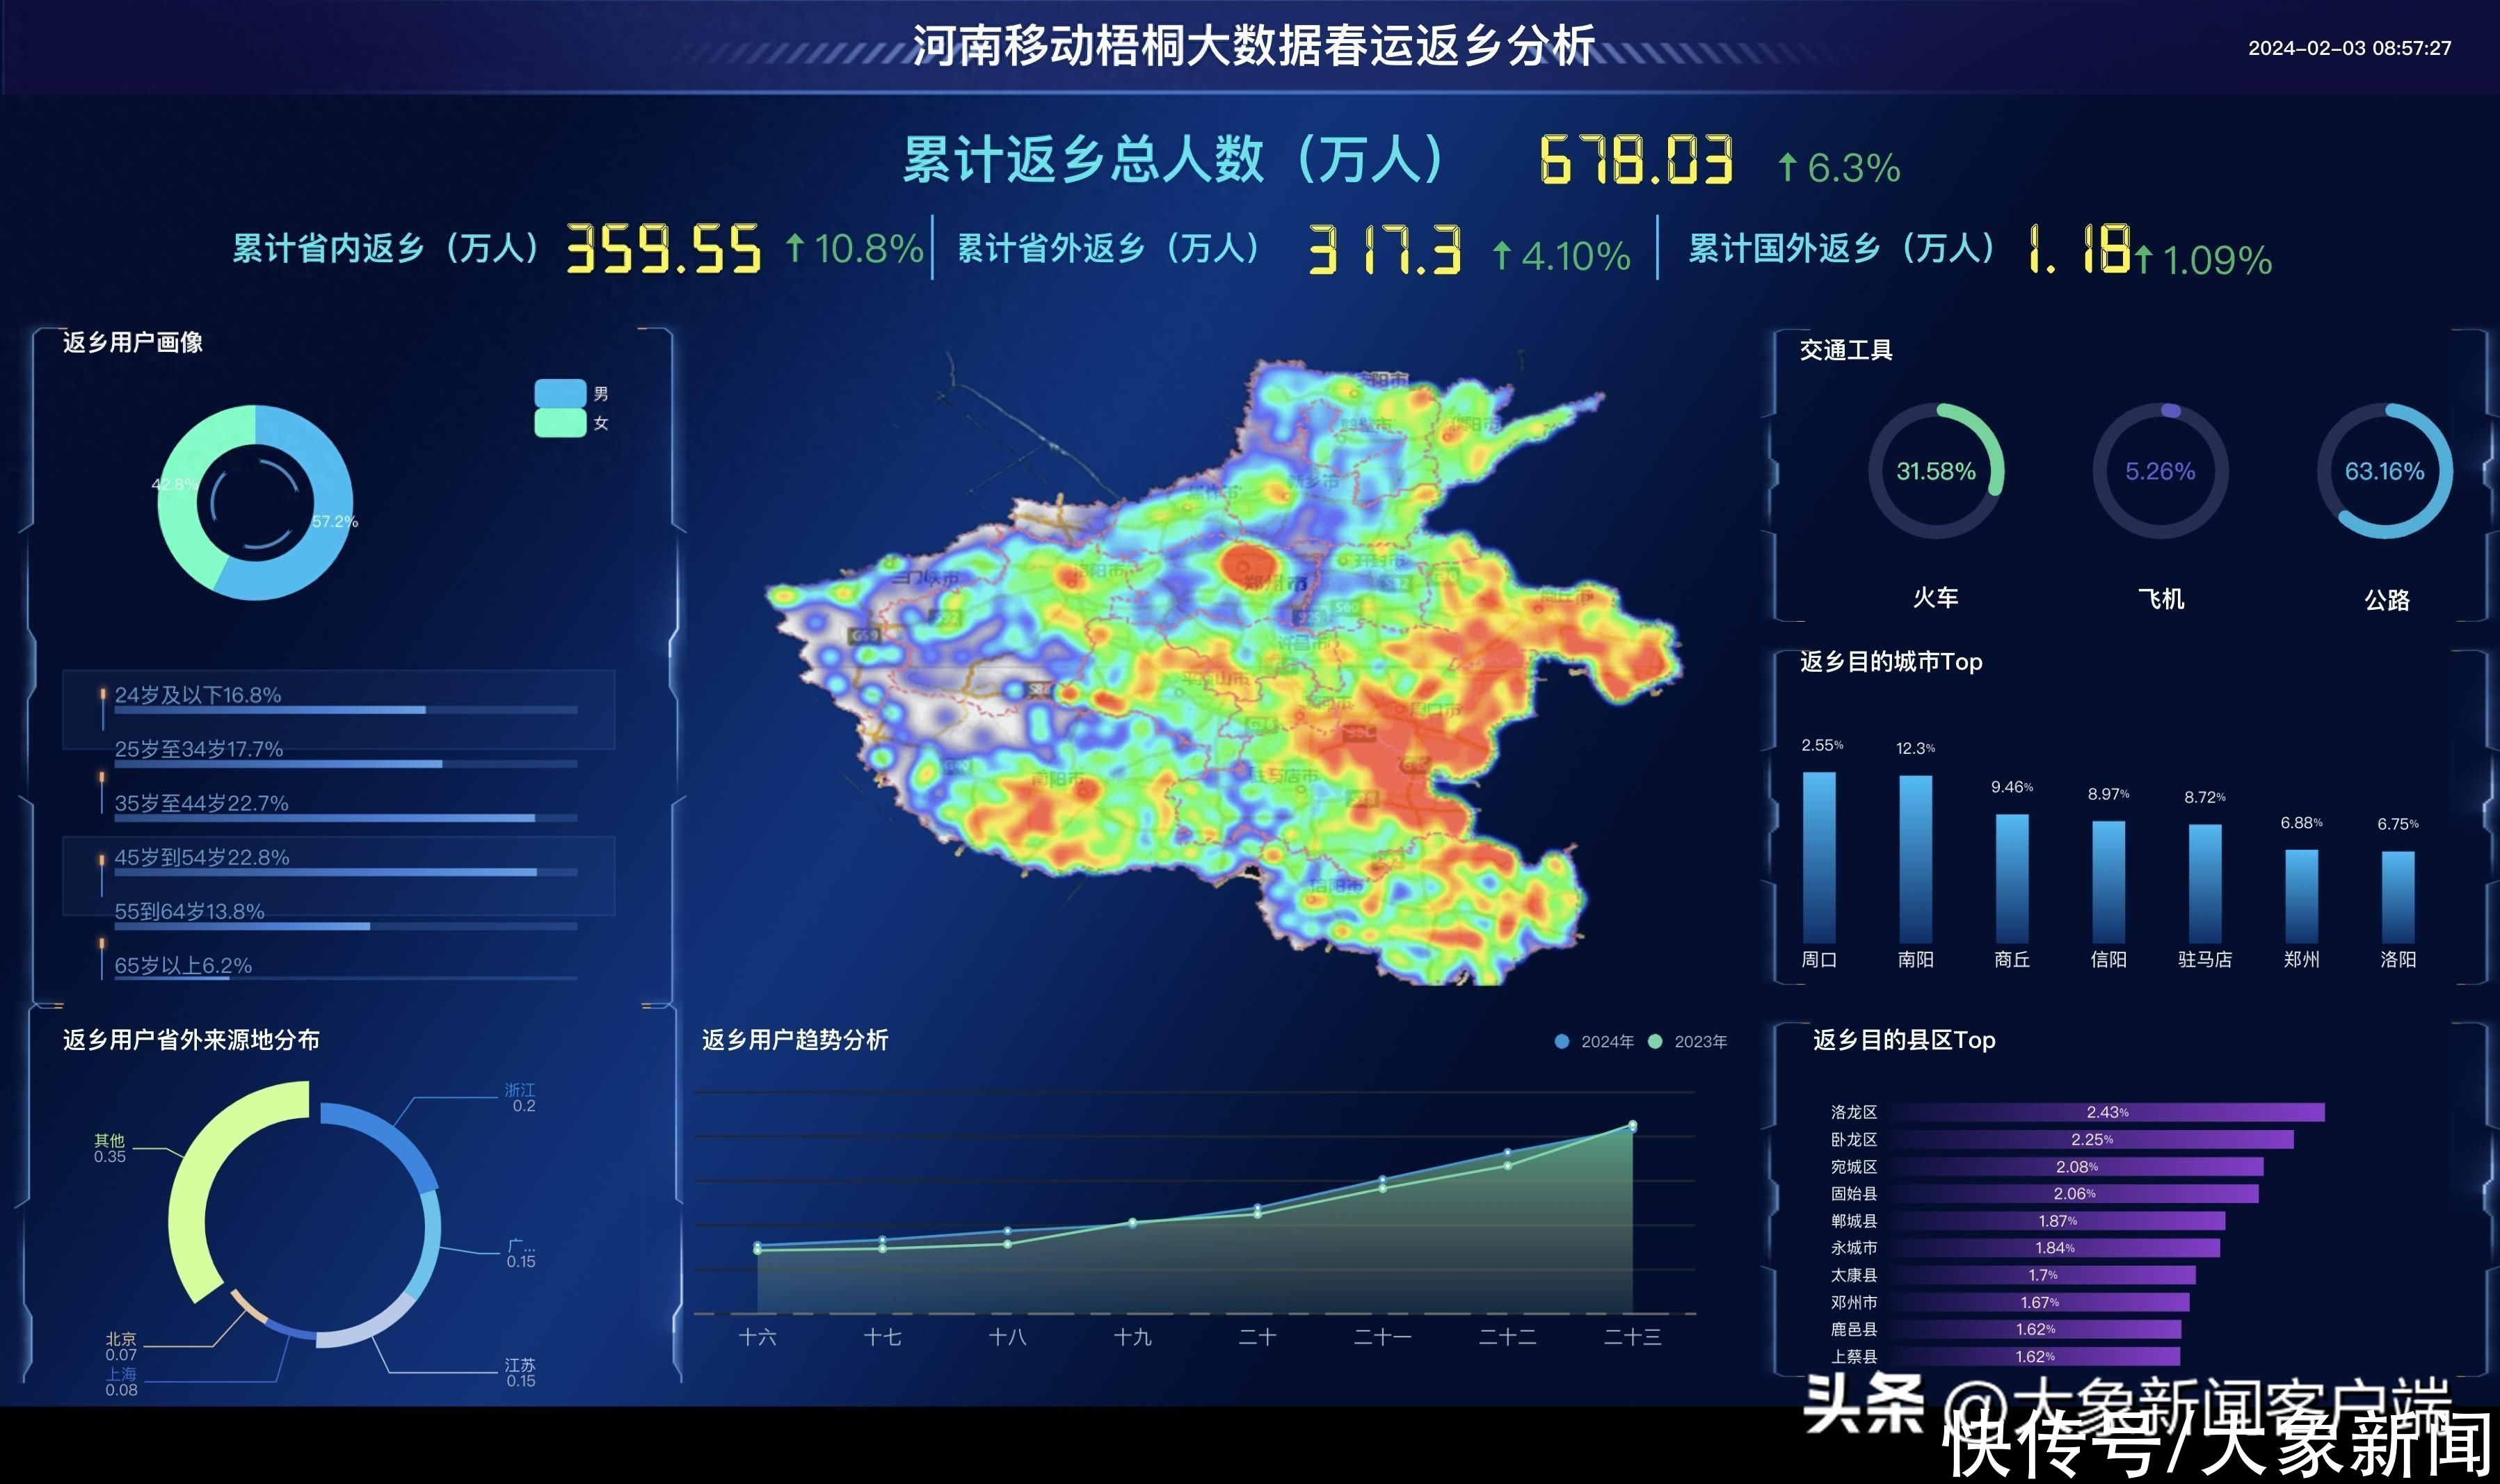Click the 交通工具 panel title
This screenshot has height=1484, width=2500.
coord(1846,349)
